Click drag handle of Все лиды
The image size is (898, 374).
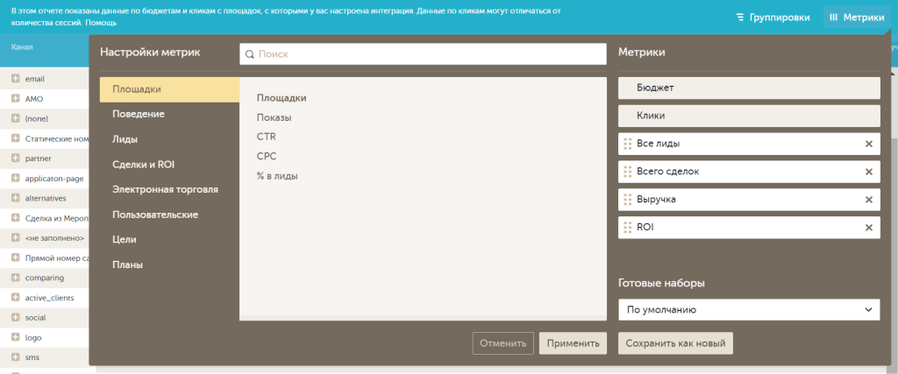click(627, 144)
